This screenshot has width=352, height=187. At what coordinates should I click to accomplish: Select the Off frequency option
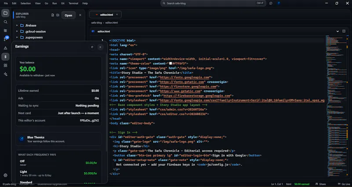click(x=59, y=163)
